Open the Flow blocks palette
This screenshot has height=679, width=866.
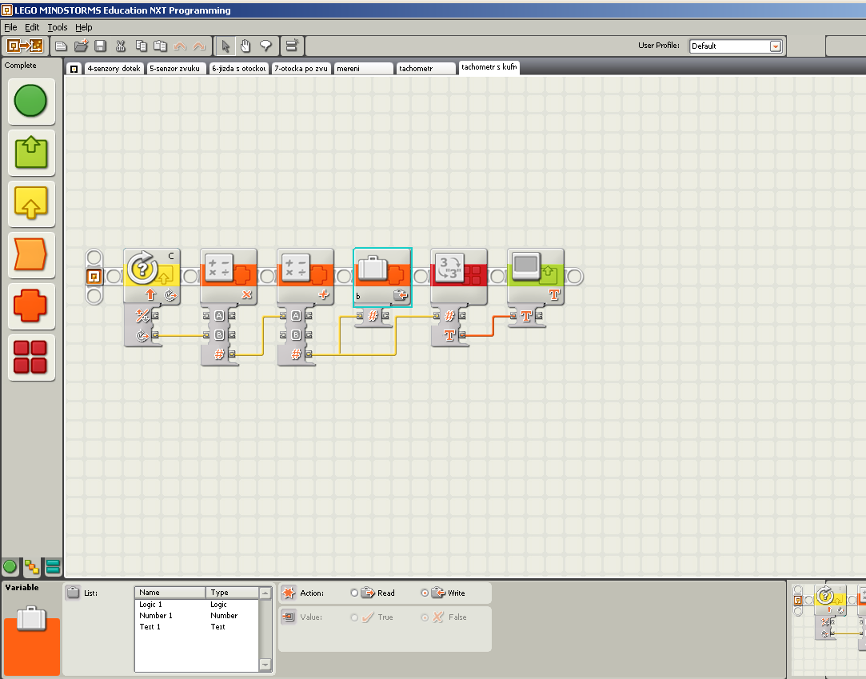click(x=31, y=254)
